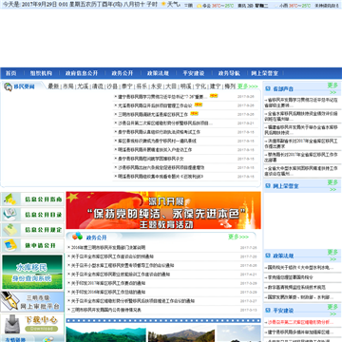Click the 保持党的纯洁 theme education banner
The height and width of the screenshot is (342, 342).
[x=163, y=210]
